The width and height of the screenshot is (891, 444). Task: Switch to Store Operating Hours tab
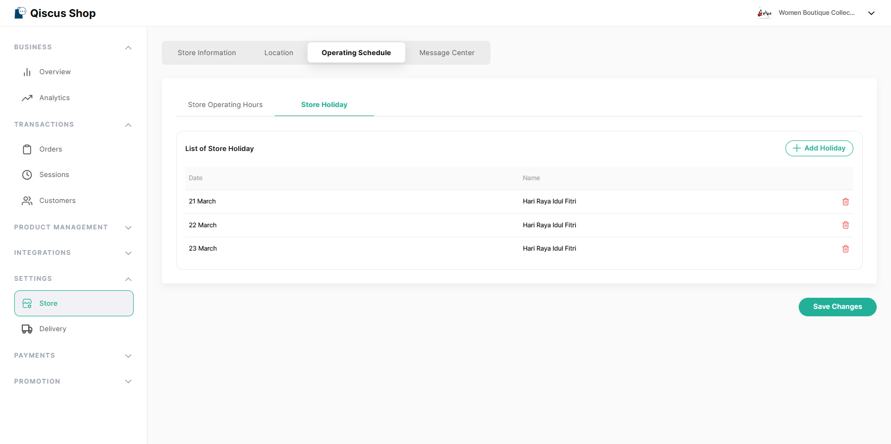[225, 105]
